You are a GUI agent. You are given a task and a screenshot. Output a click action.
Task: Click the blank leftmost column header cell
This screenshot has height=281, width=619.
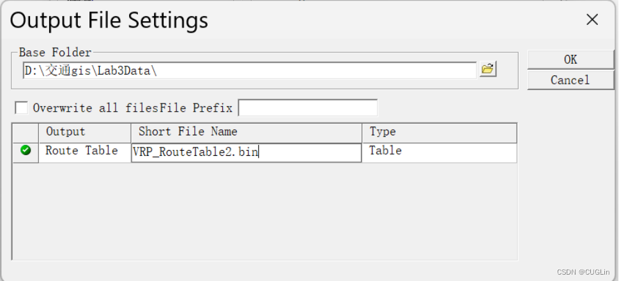click(26, 132)
